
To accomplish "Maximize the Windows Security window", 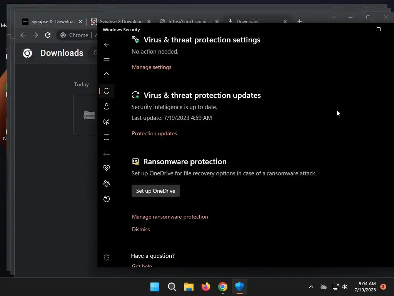I will point(379,29).
